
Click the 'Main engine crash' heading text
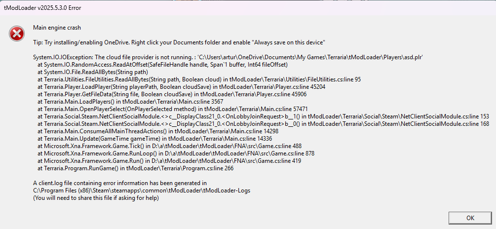57,28
